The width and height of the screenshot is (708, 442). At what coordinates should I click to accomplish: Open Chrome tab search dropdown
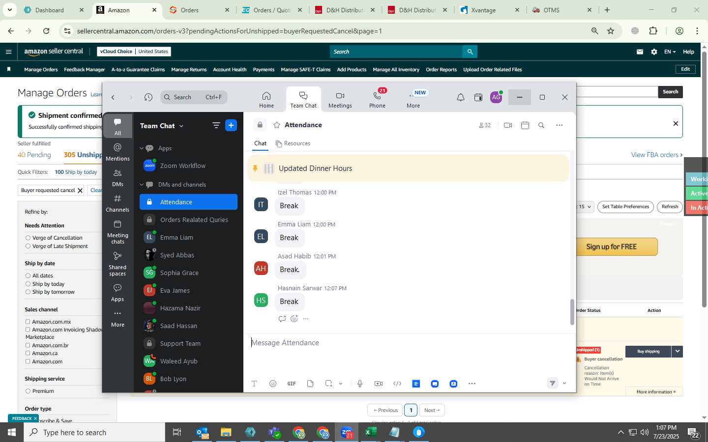tap(9, 10)
